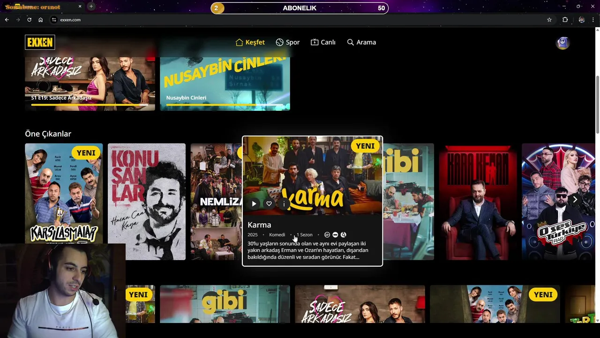Open the Gibi card in bottom row
The image size is (600, 338).
coord(225,304)
